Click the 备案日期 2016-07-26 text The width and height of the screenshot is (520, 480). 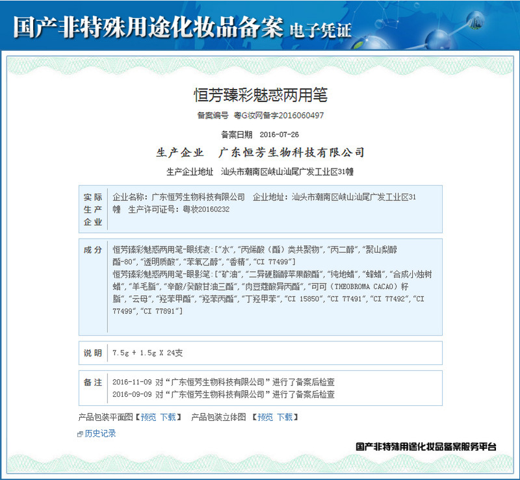[260, 135]
